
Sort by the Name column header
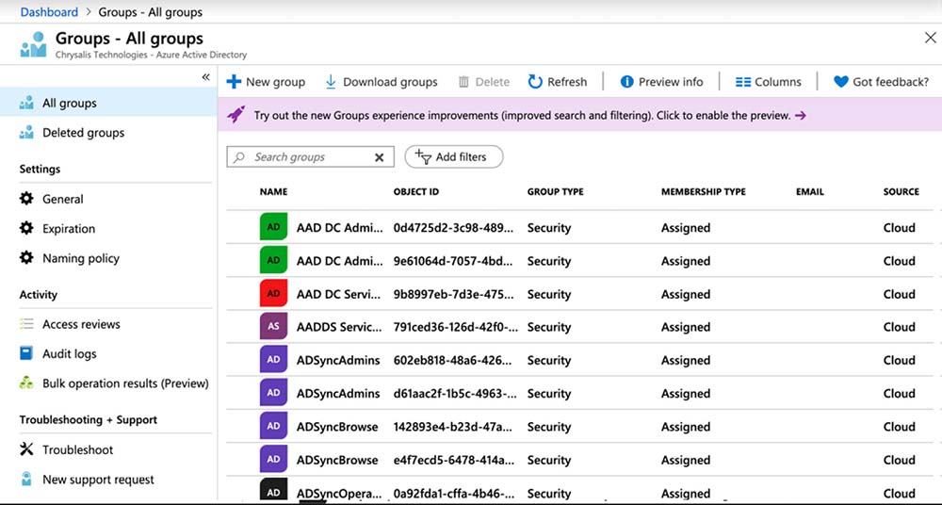tap(273, 191)
